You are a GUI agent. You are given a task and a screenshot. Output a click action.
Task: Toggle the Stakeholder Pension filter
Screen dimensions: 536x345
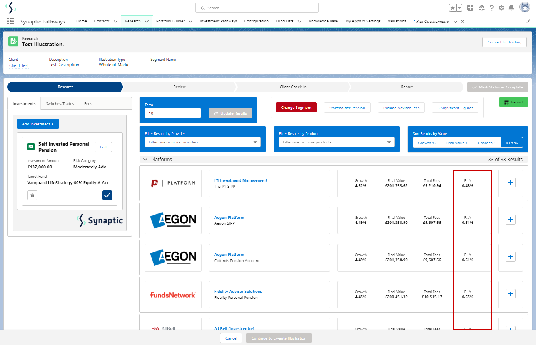347,108
